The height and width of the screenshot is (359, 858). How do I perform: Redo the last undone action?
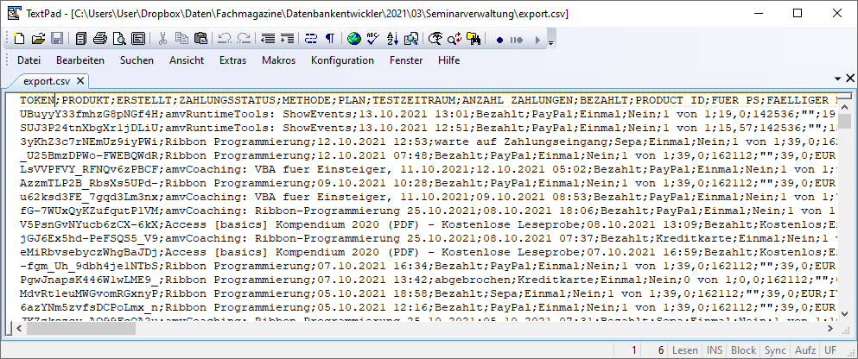pyautogui.click(x=244, y=39)
